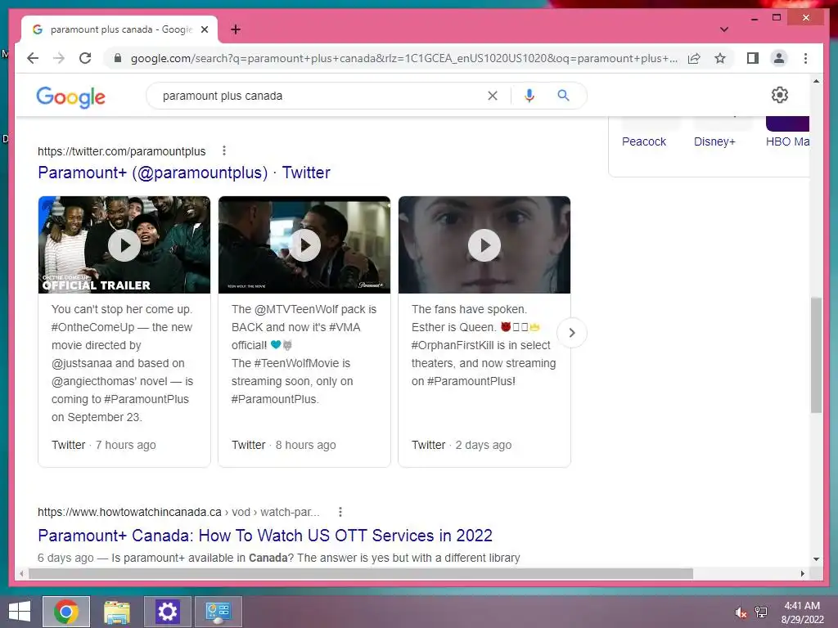Click the muted volume tray icon

[x=740, y=612]
